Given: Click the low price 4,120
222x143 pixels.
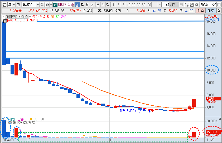Looking at the screenshot, I should (189, 11).
